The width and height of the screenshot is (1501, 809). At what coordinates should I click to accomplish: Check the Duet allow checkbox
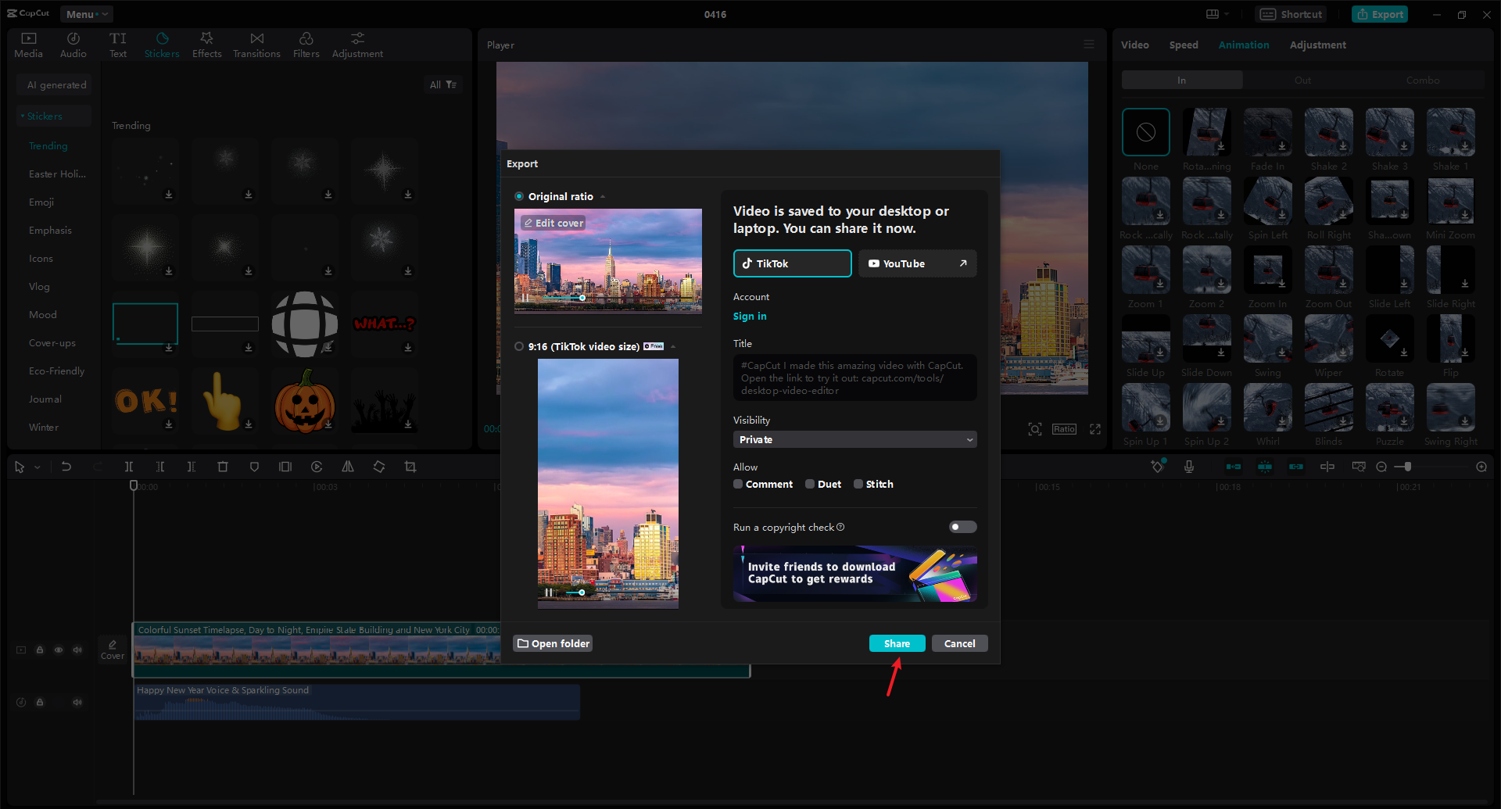810,484
